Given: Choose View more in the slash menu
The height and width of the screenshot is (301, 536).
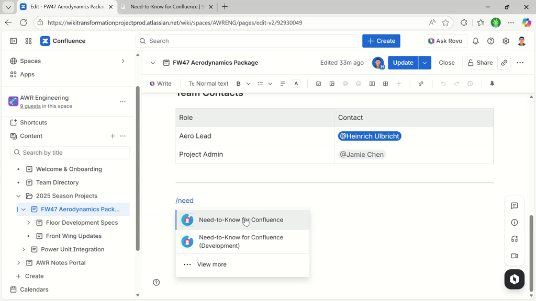Looking at the screenshot, I should point(211,264).
